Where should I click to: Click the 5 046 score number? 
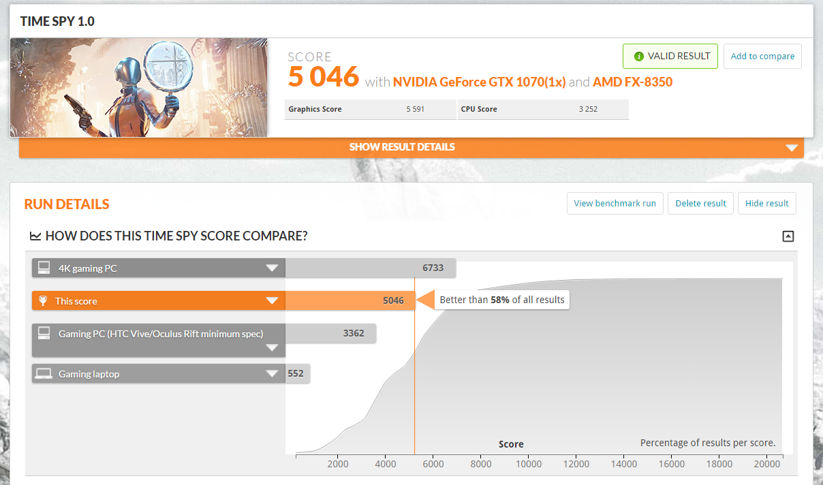coord(323,76)
